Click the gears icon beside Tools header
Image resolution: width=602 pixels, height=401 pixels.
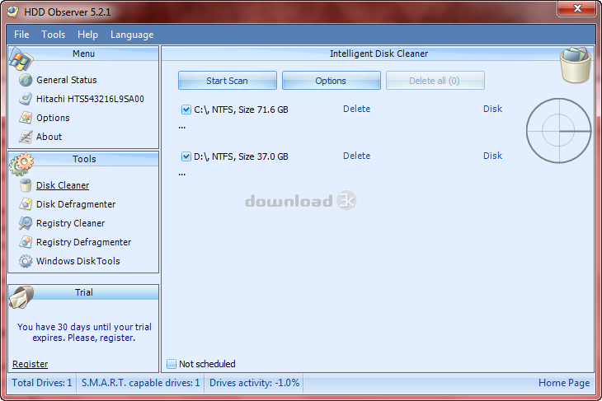(x=22, y=164)
